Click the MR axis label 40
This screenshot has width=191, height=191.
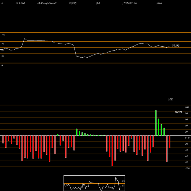click(186, 126)
